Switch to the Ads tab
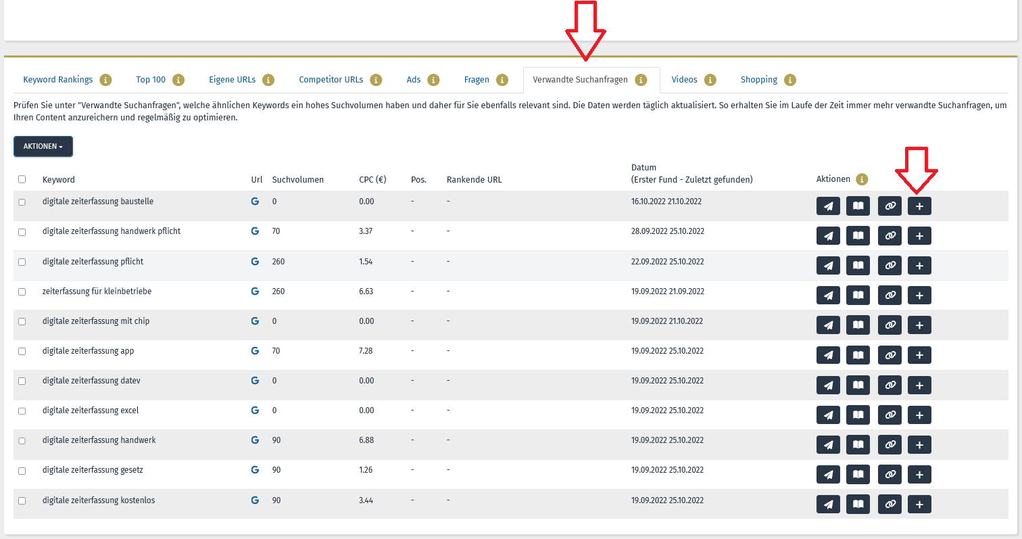The height and width of the screenshot is (539, 1022). point(414,80)
